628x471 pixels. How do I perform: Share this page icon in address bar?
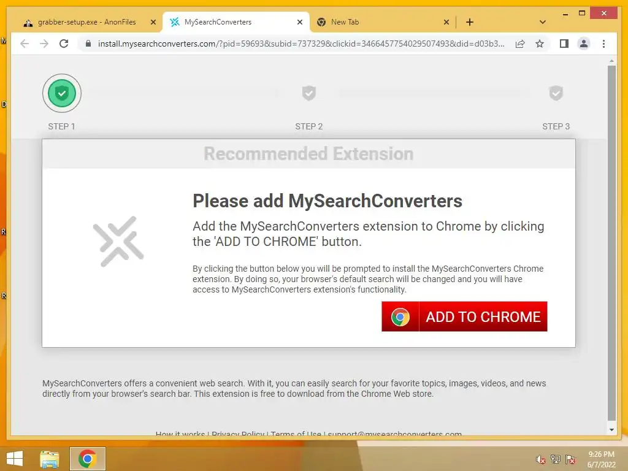520,44
